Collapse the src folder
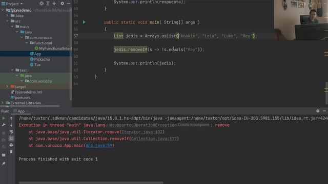The width and height of the screenshot is (328, 184). pyautogui.click(x=7, y=21)
